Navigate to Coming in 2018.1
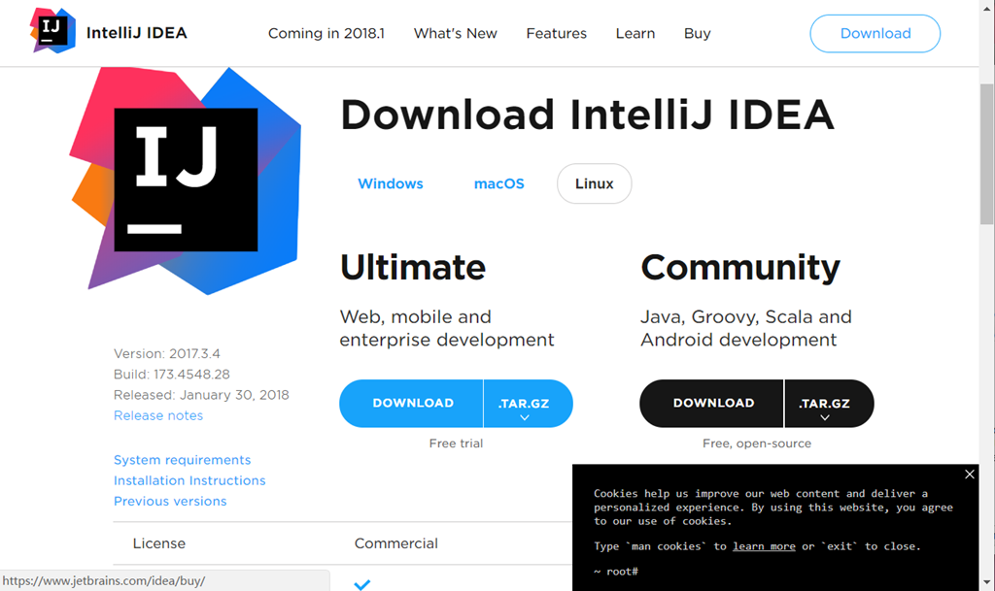The width and height of the screenshot is (995, 591). [x=326, y=33]
